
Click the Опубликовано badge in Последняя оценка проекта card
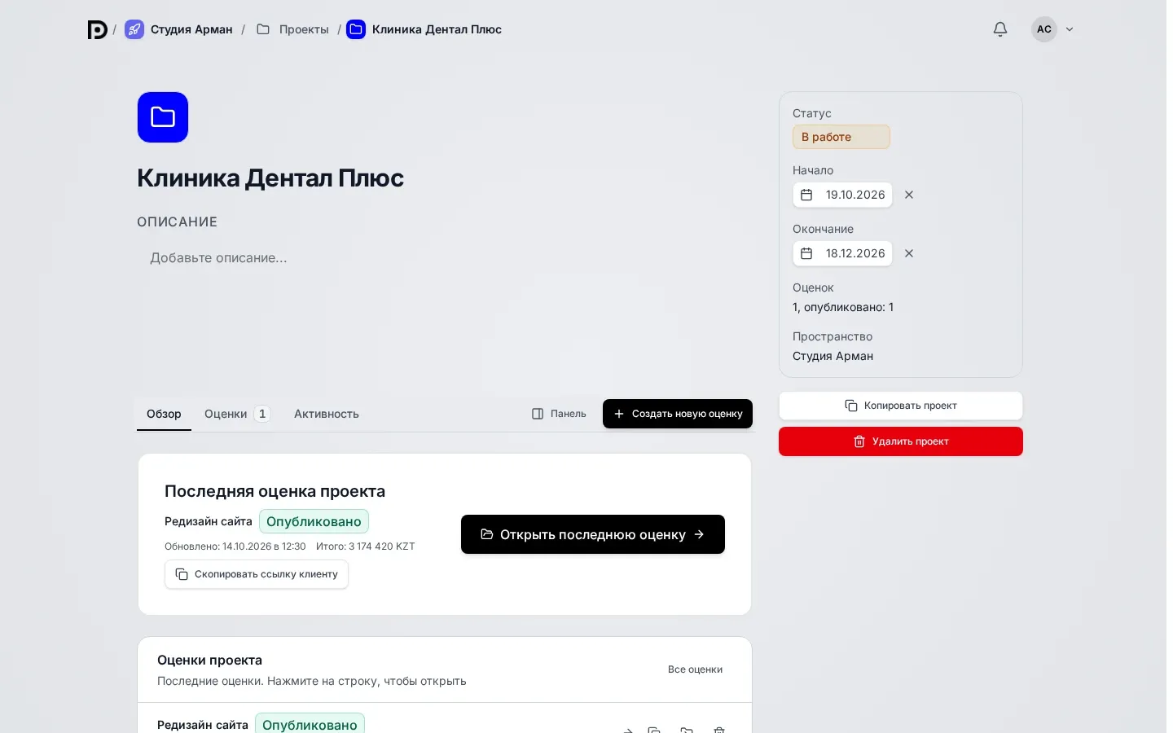tap(314, 521)
